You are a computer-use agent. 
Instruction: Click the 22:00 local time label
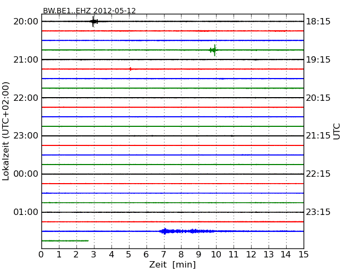pos(26,98)
